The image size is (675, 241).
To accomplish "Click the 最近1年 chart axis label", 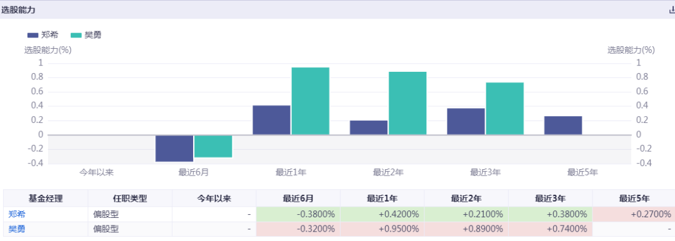I will (291, 173).
